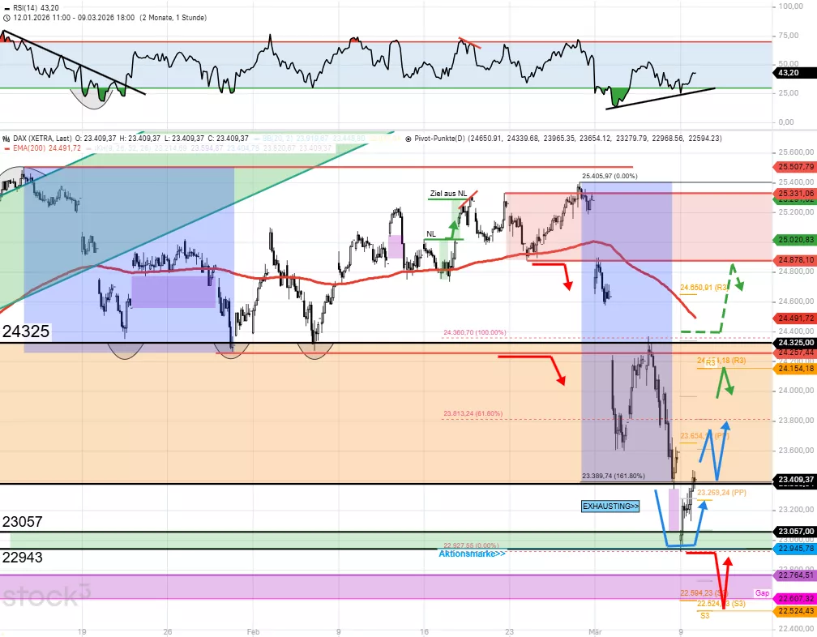Screen dimensions: 817x637
Task: Click the red EMA(200) legend line marker
Action: coord(5,148)
